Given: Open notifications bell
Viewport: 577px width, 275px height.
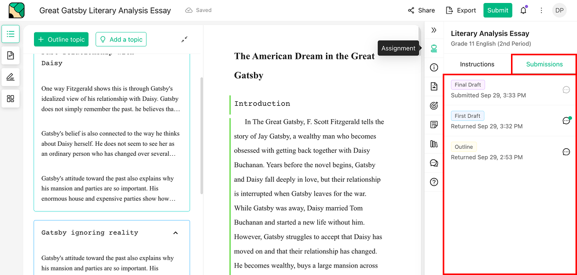Looking at the screenshot, I should coord(523,10).
